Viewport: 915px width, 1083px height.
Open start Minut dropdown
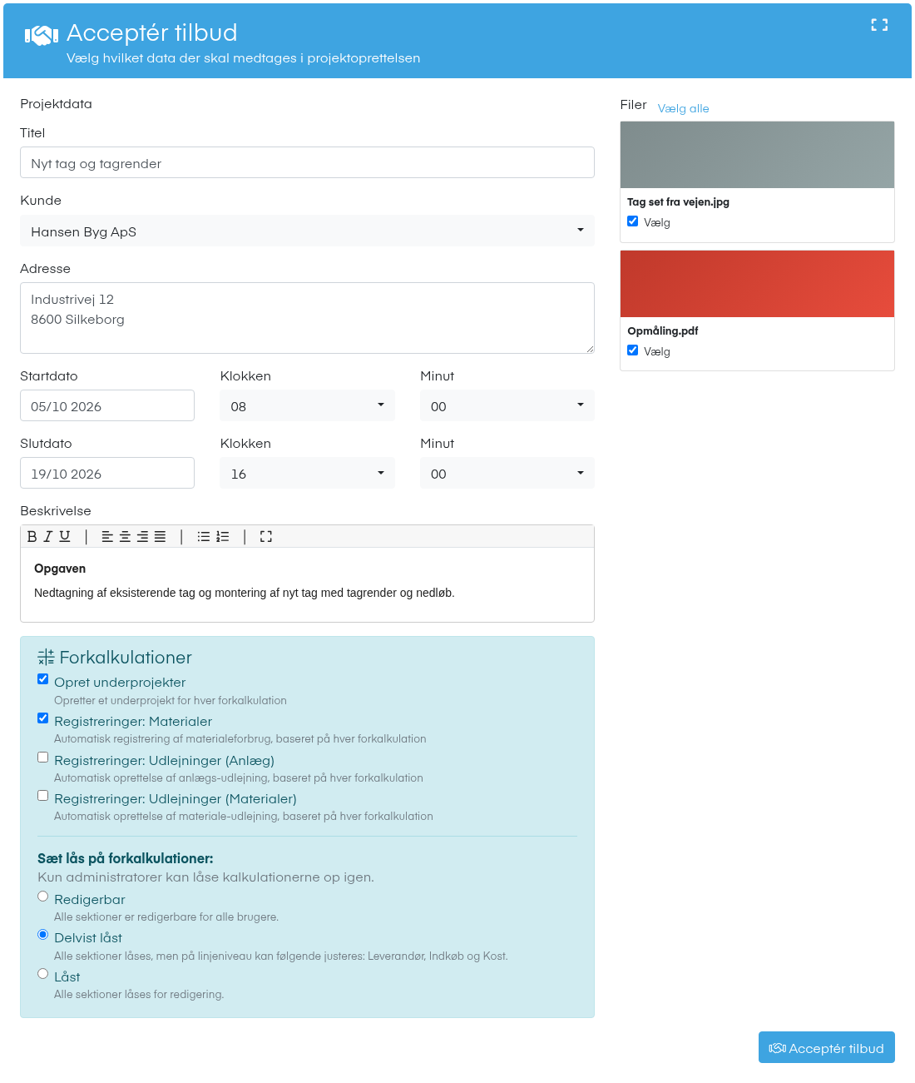tap(507, 405)
